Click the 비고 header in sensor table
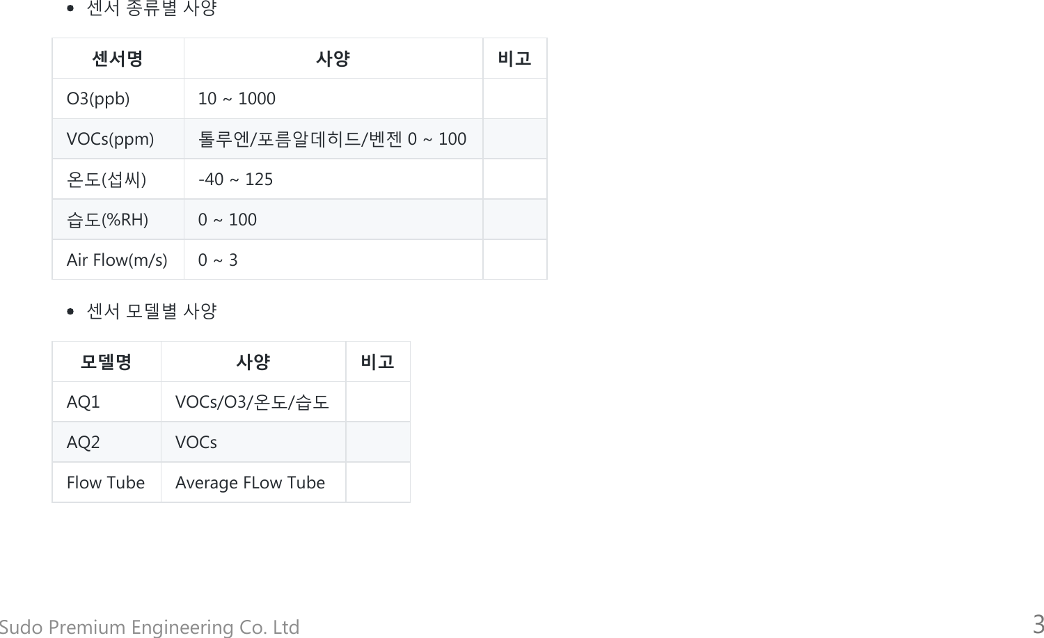The image size is (1044, 638). [x=514, y=58]
